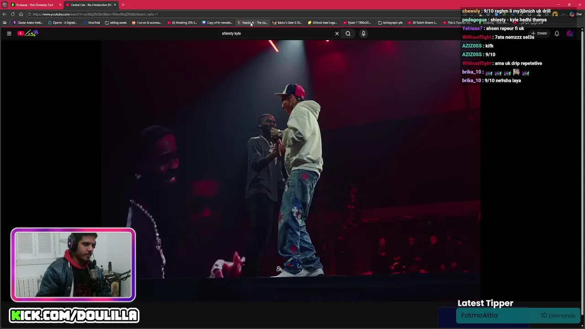Go back with the browser back arrow

tap(5, 14)
